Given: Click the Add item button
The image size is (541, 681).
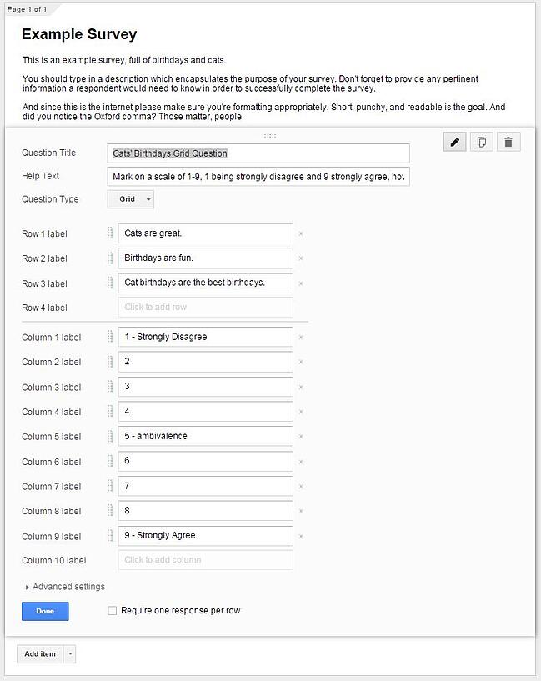Looking at the screenshot, I should (x=40, y=654).
